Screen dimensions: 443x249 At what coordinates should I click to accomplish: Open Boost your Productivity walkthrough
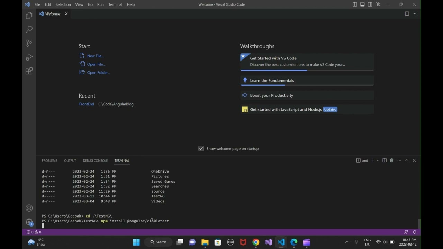(x=307, y=95)
